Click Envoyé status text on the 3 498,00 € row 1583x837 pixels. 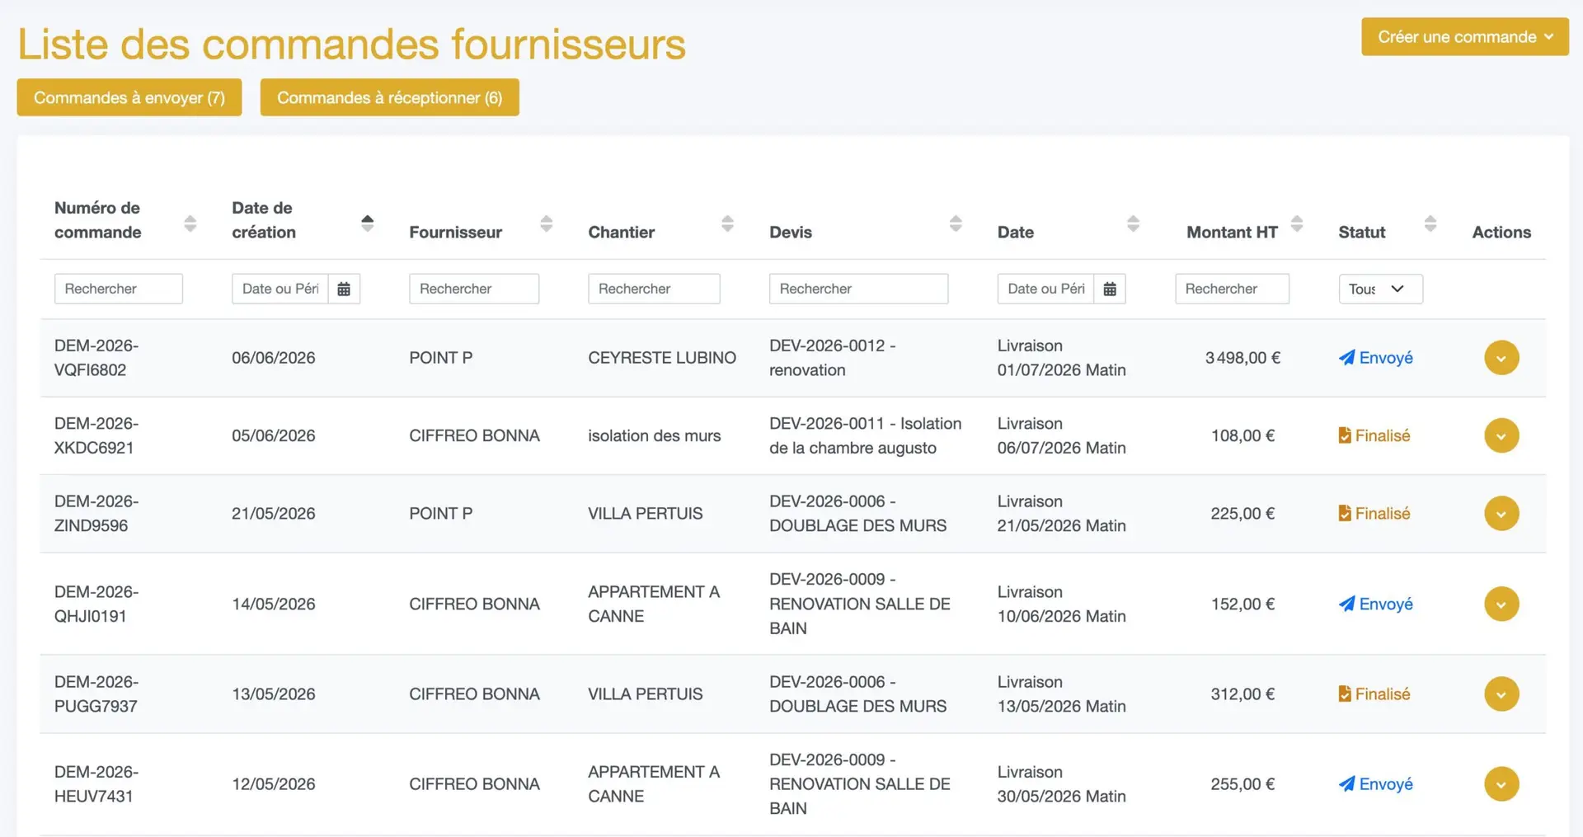tap(1386, 358)
